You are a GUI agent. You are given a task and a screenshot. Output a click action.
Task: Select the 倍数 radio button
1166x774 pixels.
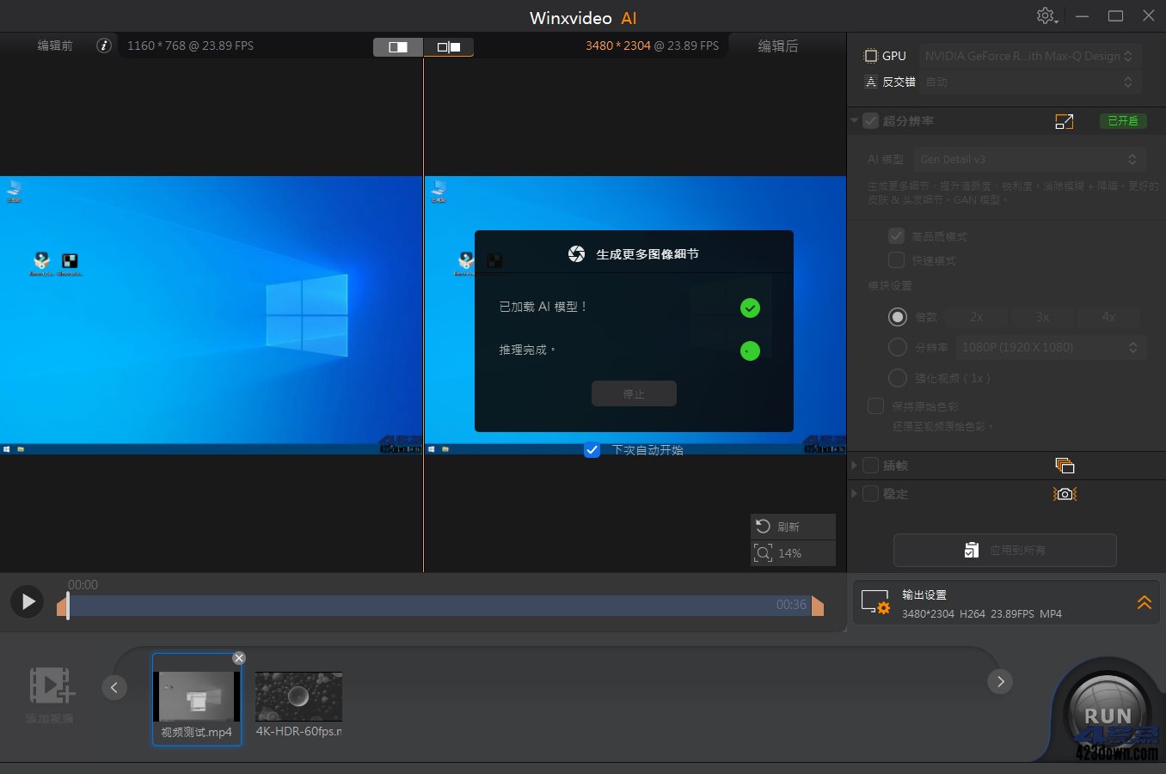tap(898, 317)
